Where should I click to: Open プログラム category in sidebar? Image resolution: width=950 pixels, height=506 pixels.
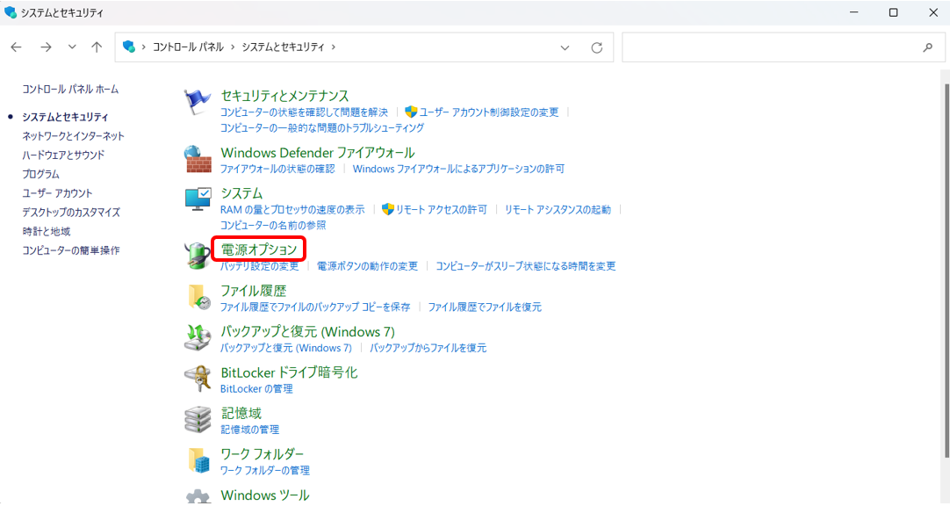pos(40,174)
